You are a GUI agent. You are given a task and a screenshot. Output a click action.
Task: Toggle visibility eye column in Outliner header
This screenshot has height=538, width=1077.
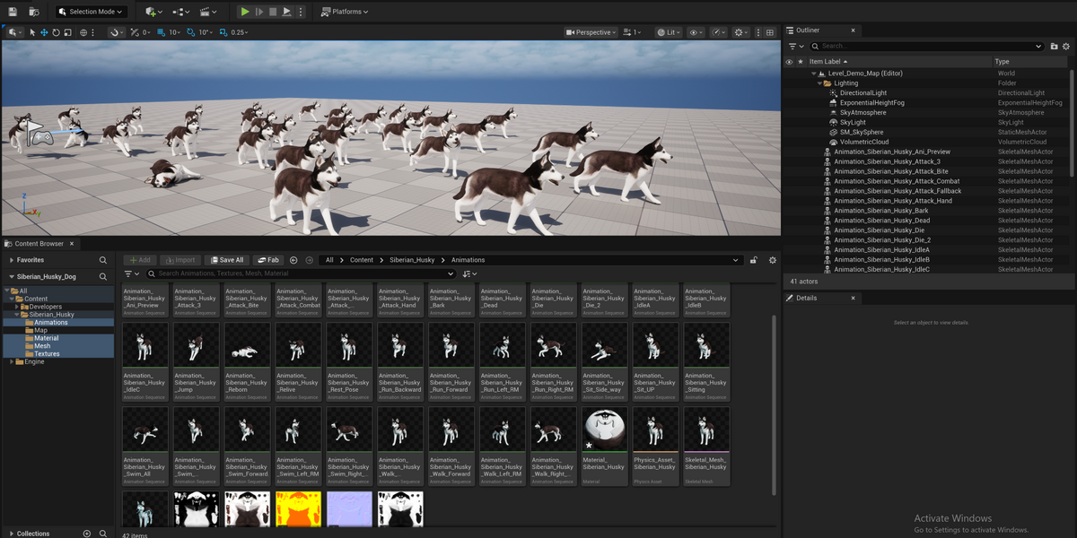(x=789, y=62)
